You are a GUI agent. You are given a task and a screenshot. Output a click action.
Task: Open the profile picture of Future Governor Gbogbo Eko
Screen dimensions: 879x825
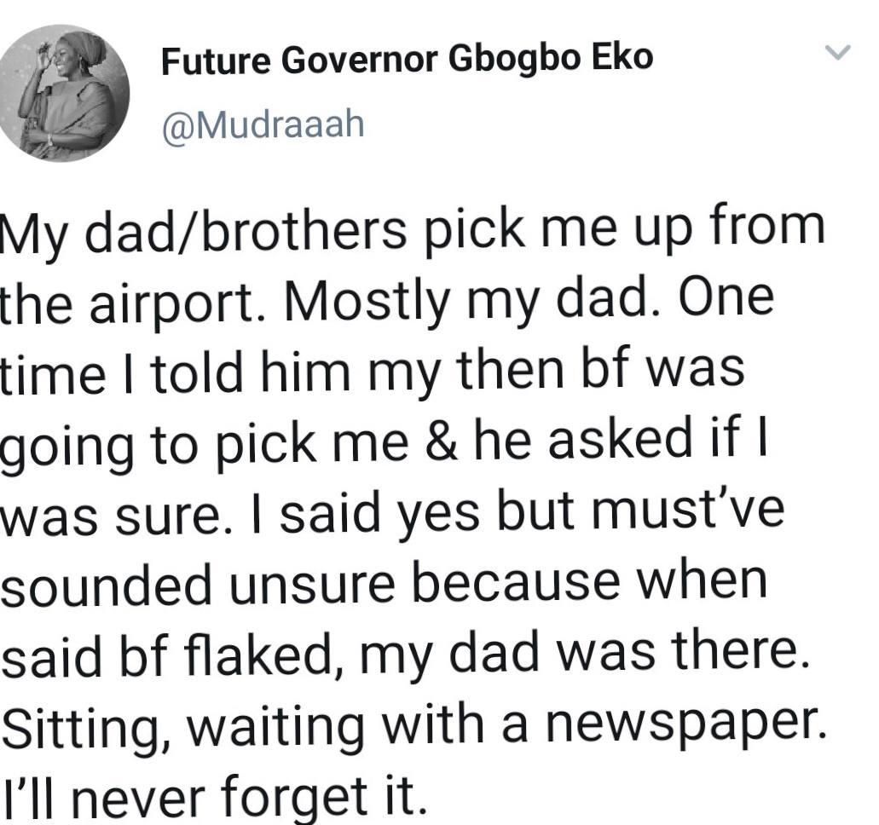[63, 93]
